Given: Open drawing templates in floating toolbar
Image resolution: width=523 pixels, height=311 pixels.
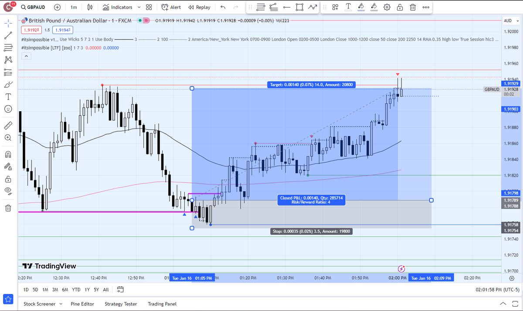Looking at the screenshot, I should pyautogui.click(x=335, y=7).
